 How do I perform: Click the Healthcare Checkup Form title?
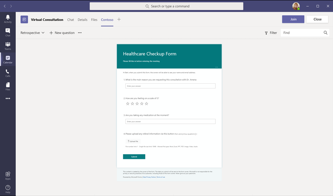(149, 54)
